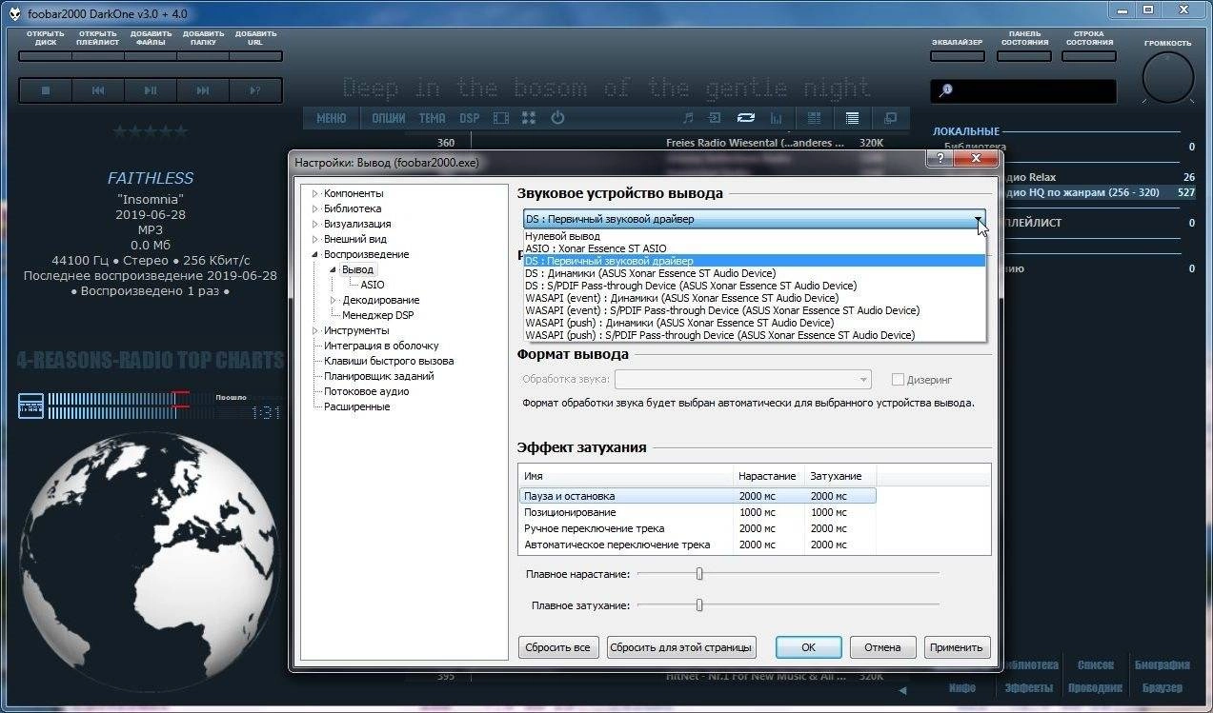1213x713 pixels.
Task: Skip to the previous track
Action: pos(98,90)
